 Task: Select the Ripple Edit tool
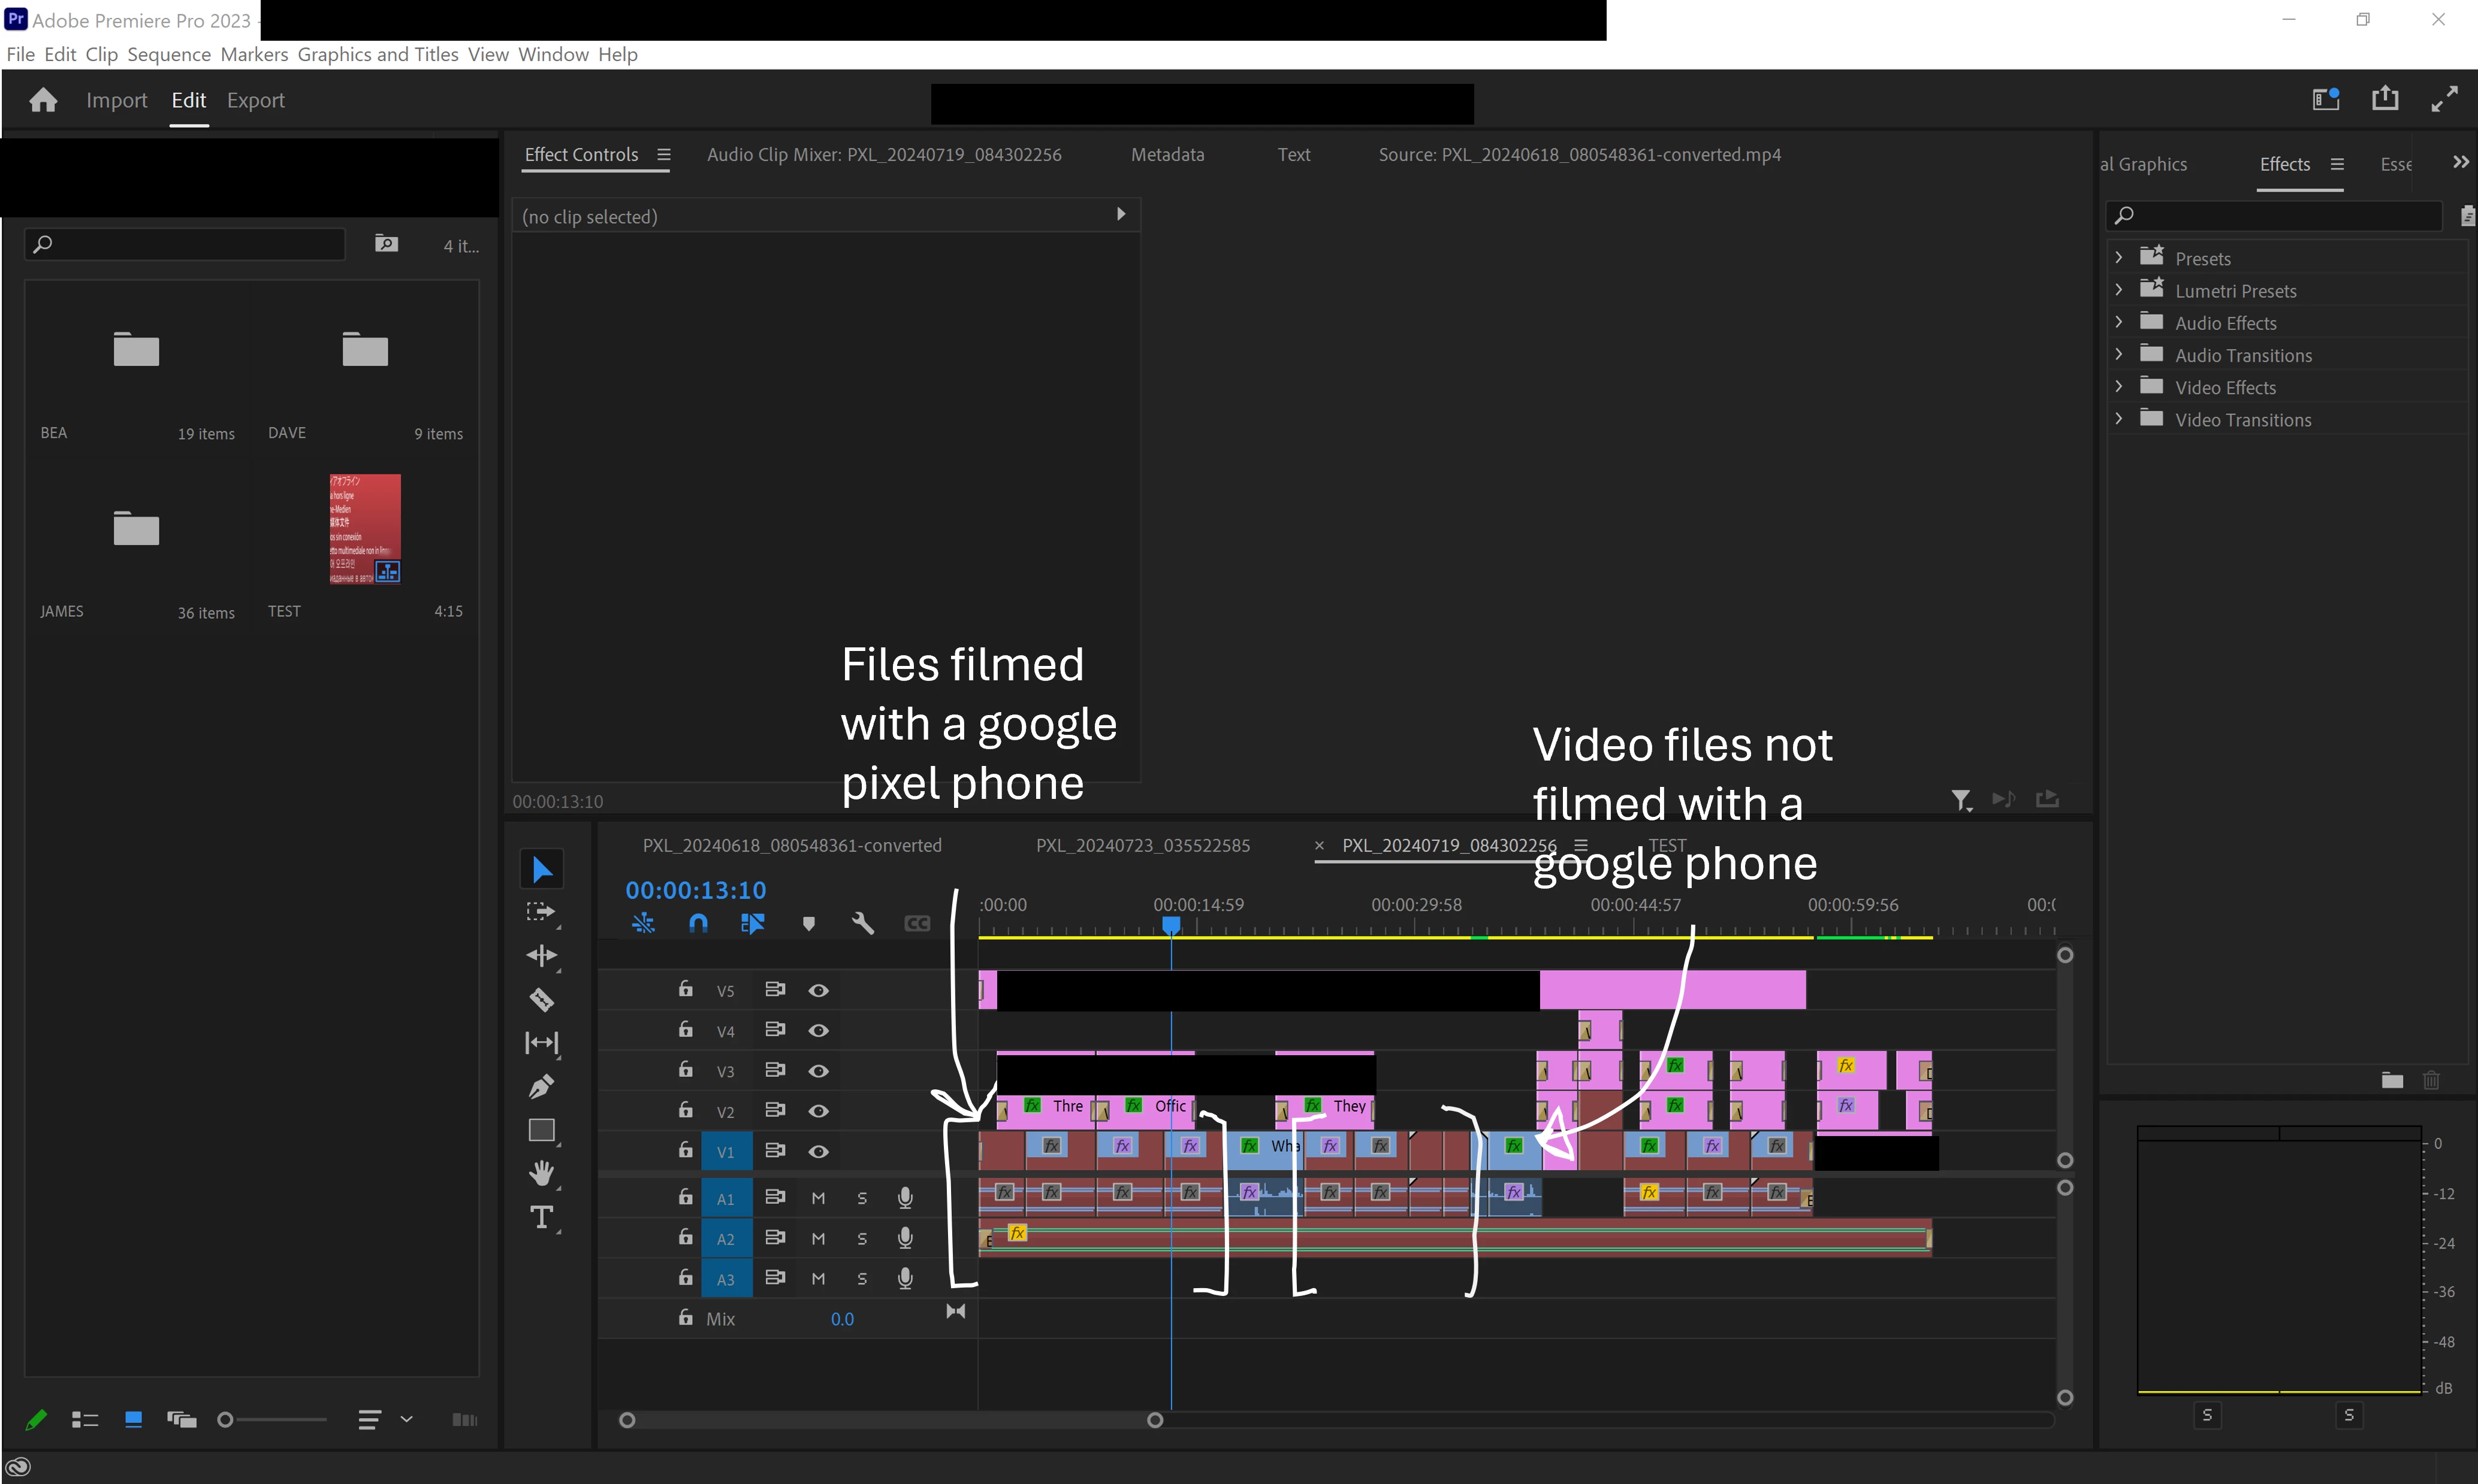(541, 955)
